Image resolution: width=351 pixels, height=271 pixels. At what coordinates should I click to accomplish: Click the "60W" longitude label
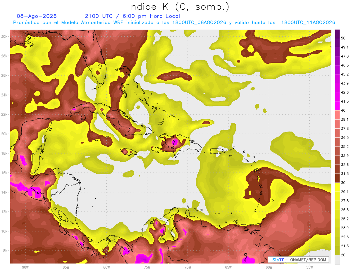click(x=269, y=267)
